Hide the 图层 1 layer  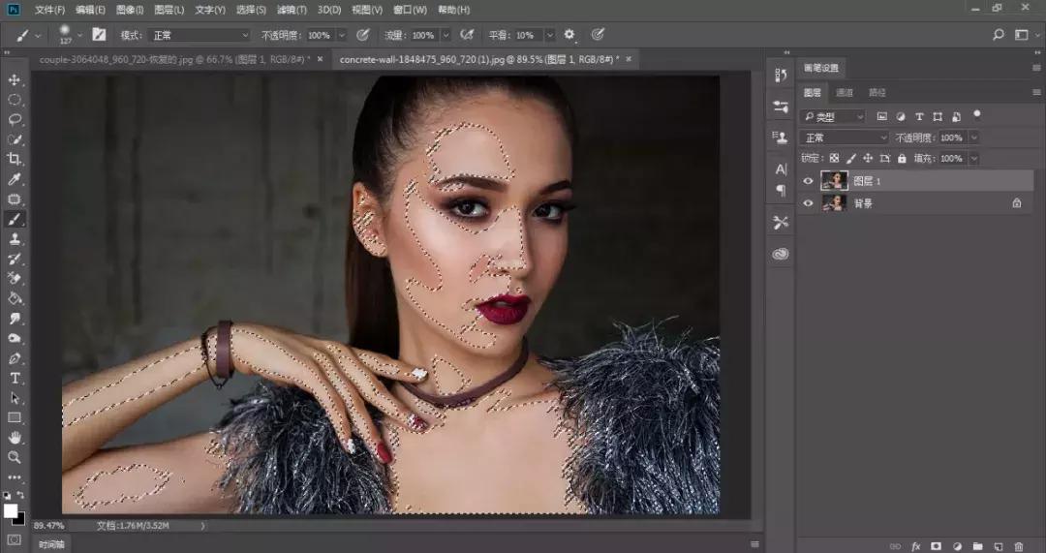(x=809, y=181)
